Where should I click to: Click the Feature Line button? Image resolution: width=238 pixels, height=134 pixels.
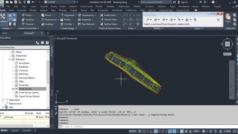pos(50,20)
